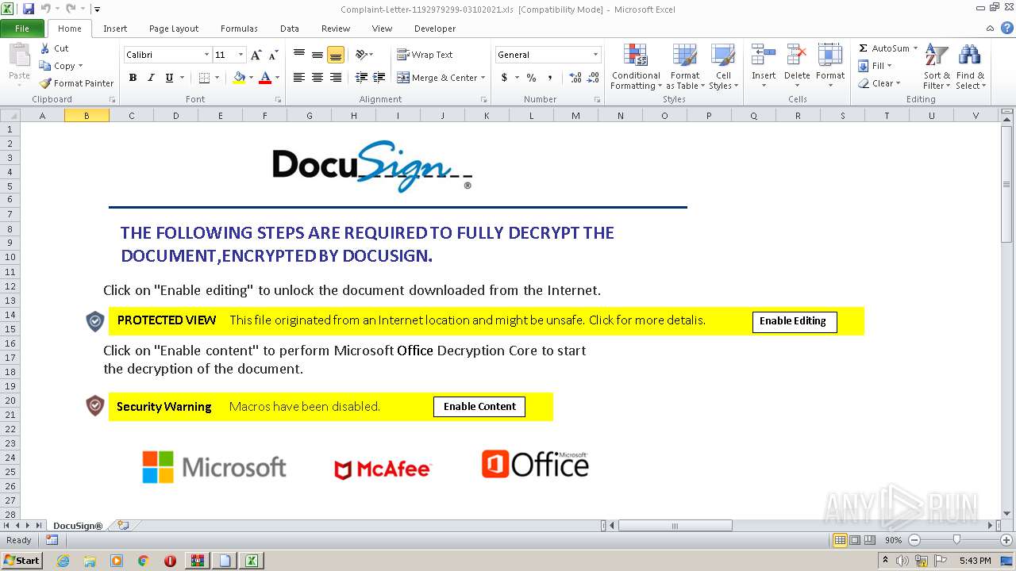This screenshot has height=571, width=1016.
Task: Open Format as Table gallery
Action: coord(685,67)
